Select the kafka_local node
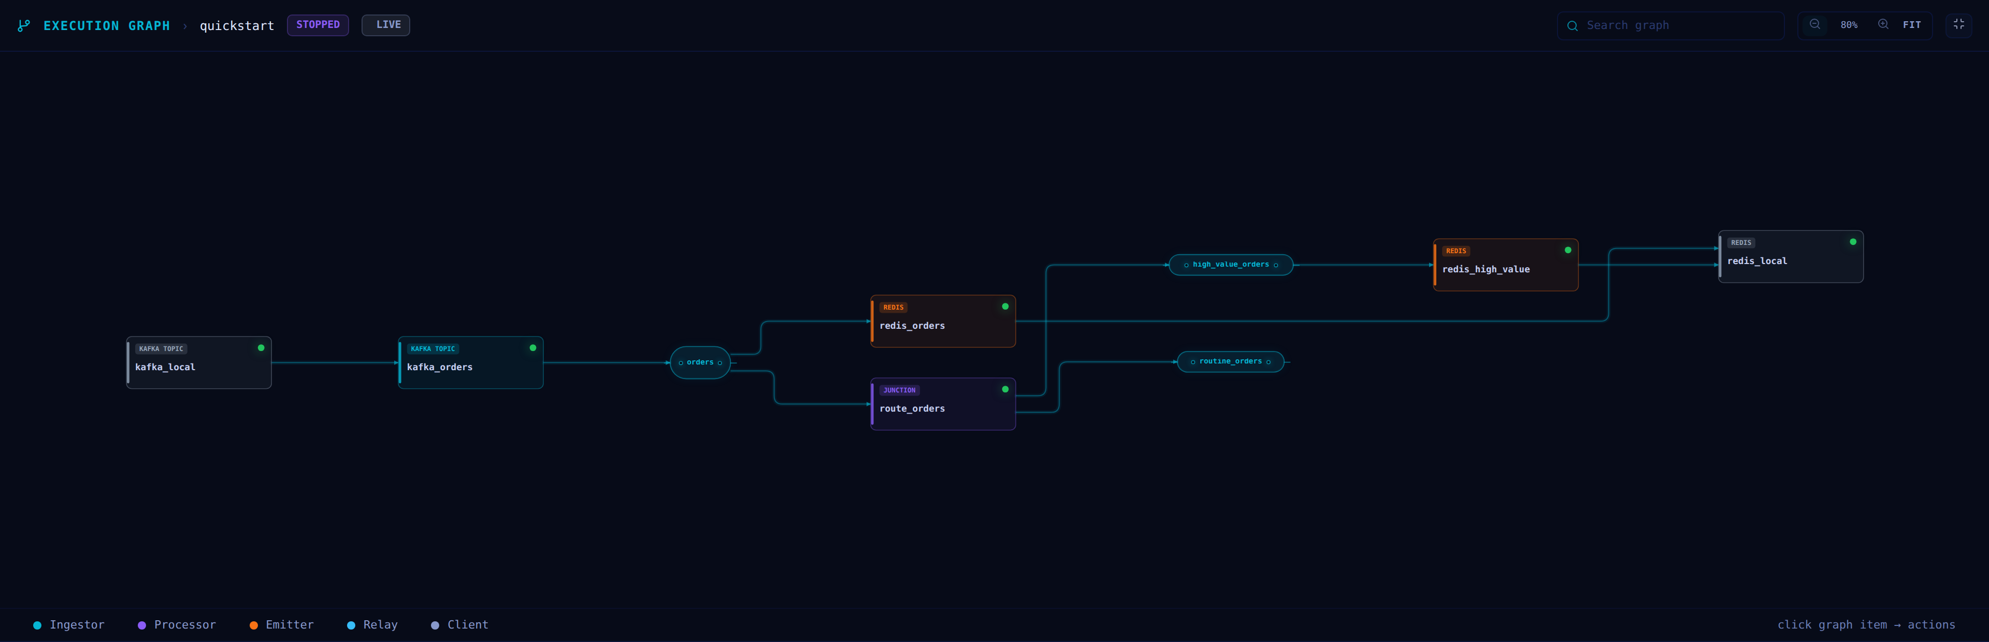 pyautogui.click(x=199, y=362)
